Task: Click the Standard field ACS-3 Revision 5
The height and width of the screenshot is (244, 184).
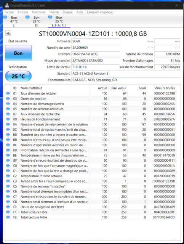Action: tap(126, 74)
